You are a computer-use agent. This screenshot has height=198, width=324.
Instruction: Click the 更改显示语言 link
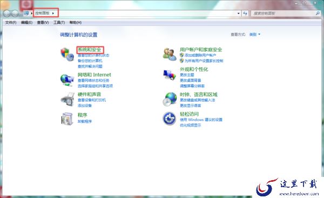pyautogui.click(x=190, y=105)
